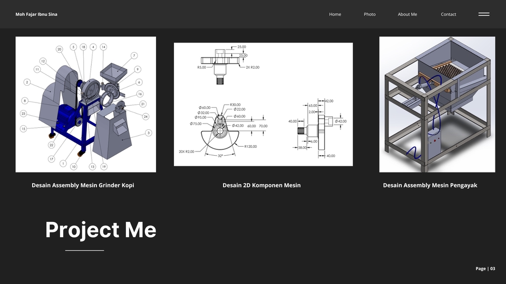Go to the Home nav link
The image size is (506, 284).
pos(335,14)
